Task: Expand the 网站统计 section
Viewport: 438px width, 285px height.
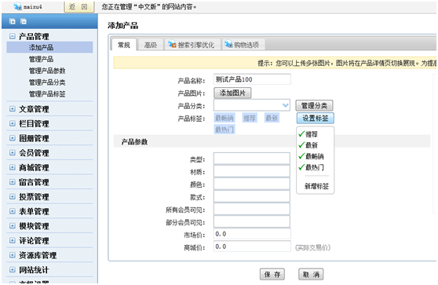Action: (13, 269)
